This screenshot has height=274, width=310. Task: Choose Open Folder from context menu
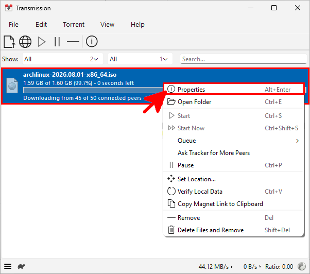[x=233, y=102]
